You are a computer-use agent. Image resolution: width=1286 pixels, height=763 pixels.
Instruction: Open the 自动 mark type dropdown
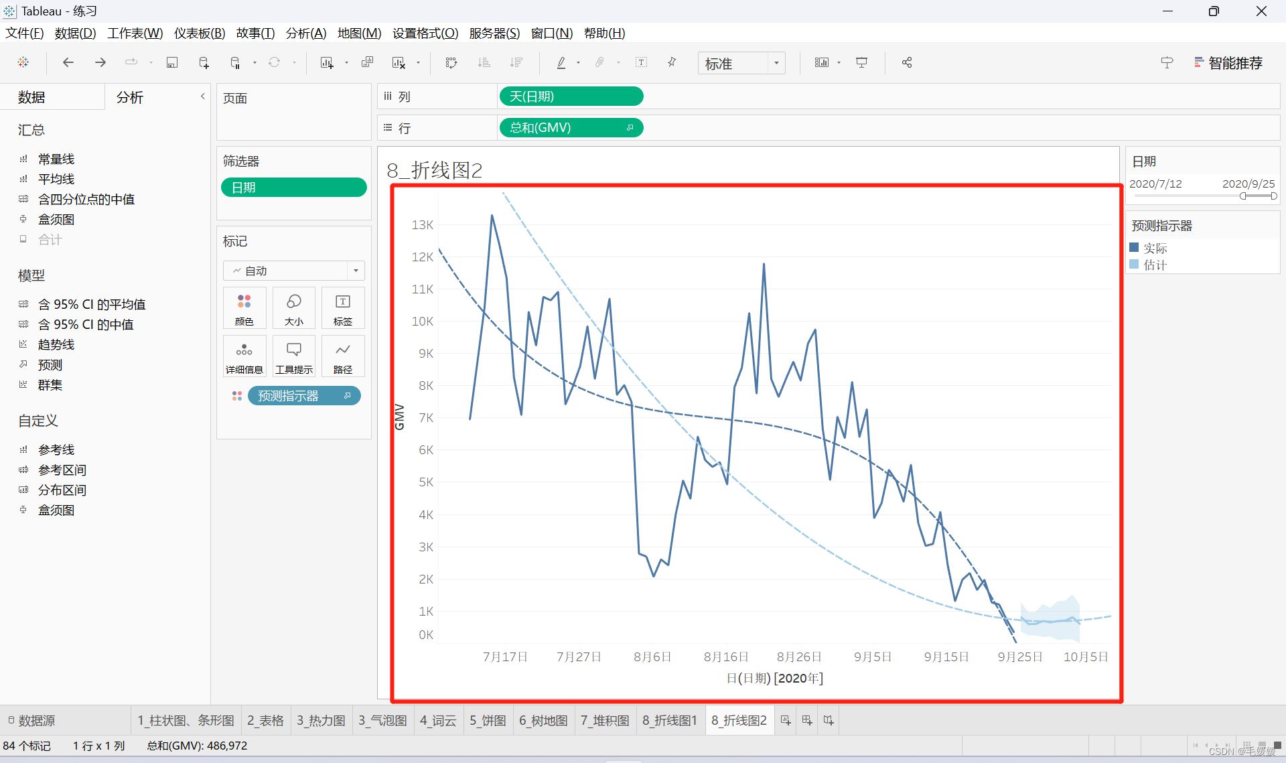point(293,271)
